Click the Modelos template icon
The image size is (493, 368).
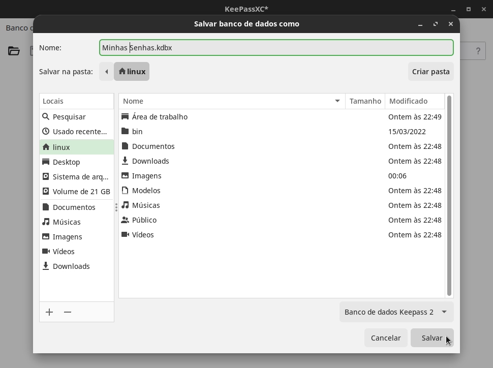[x=125, y=190]
